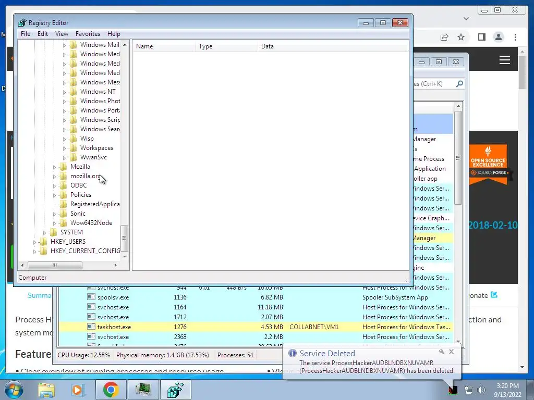
Task: Click Process Hacker search magnifier icon
Action: point(459,84)
